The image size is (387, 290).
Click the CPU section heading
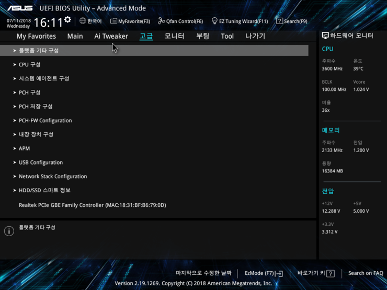(x=327, y=49)
